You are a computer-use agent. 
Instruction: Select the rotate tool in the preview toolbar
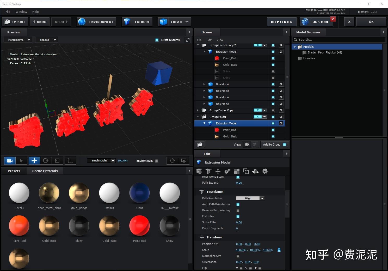tap(46, 160)
